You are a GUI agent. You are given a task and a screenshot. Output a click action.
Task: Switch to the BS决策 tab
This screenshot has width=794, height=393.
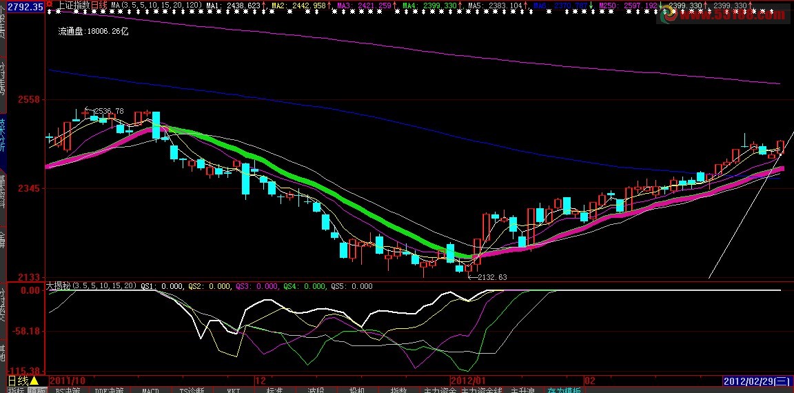[x=68, y=390]
